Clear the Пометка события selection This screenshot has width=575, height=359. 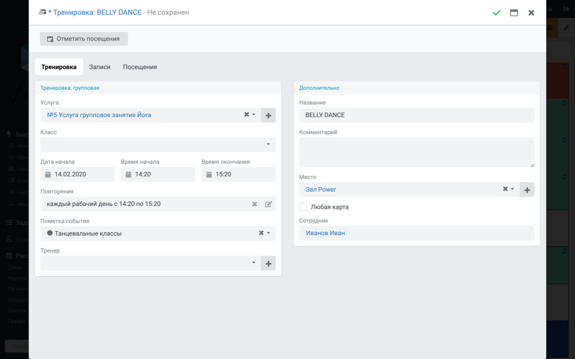click(261, 233)
